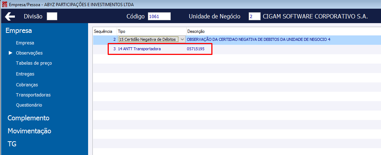Select Observações in the sidebar
Image resolution: width=381 pixels, height=155 pixels.
click(x=29, y=53)
